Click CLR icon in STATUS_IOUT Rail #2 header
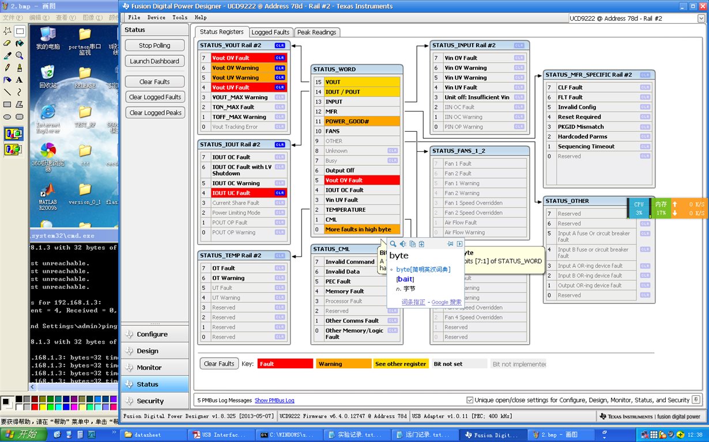Image resolution: width=709 pixels, height=442 pixels. click(x=280, y=144)
